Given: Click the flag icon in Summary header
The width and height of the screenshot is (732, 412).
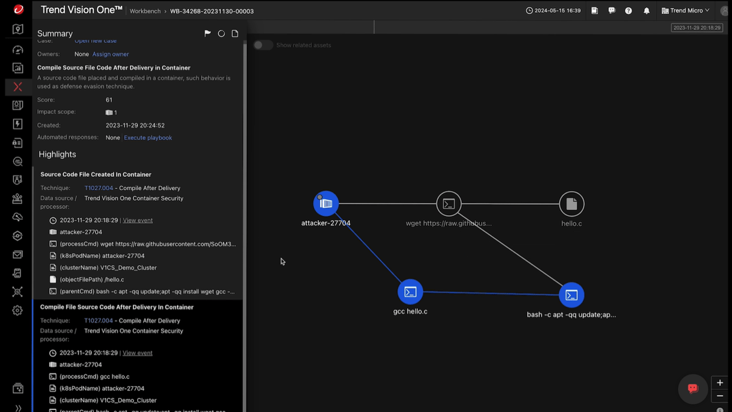Looking at the screenshot, I should (x=208, y=34).
